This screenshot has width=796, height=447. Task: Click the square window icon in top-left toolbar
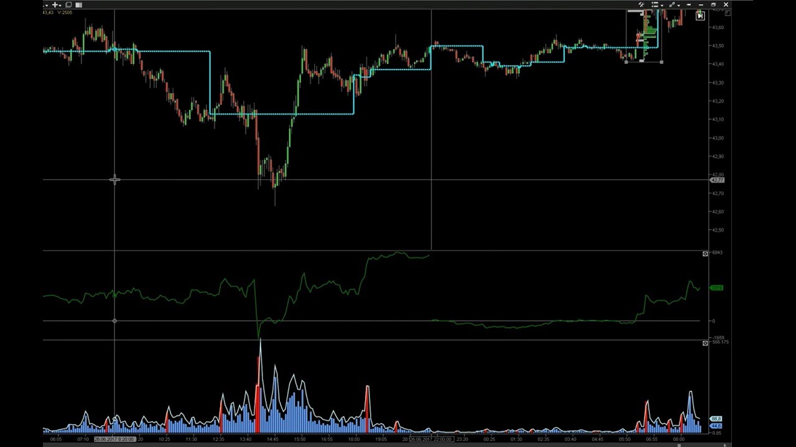pos(69,5)
